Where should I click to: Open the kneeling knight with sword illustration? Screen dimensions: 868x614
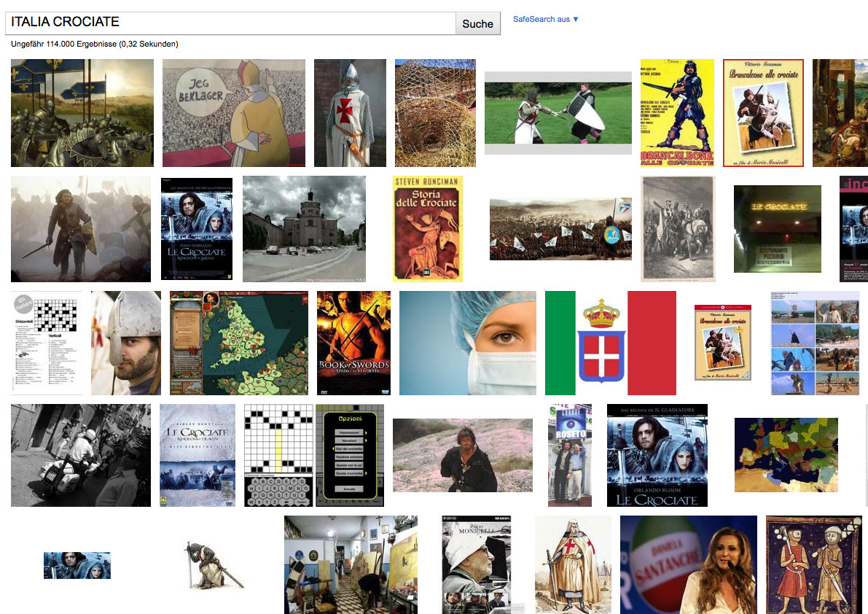pos(215,565)
